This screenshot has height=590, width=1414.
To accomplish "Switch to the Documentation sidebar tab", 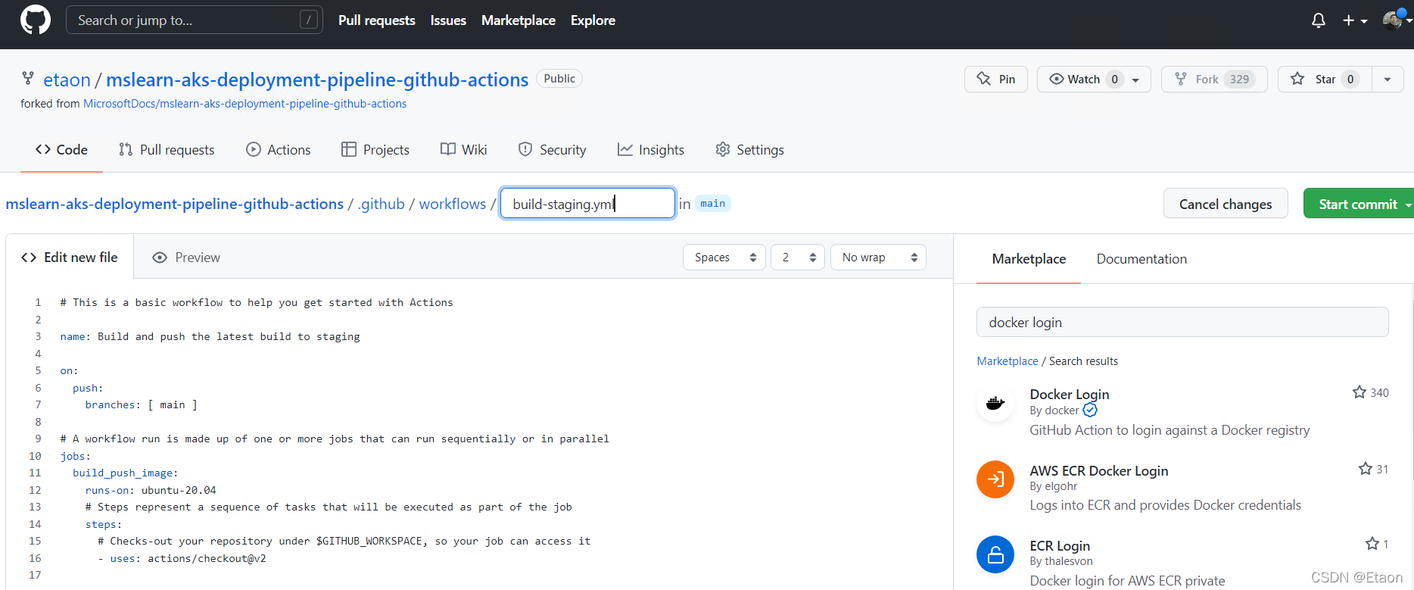I will pos(1141,259).
